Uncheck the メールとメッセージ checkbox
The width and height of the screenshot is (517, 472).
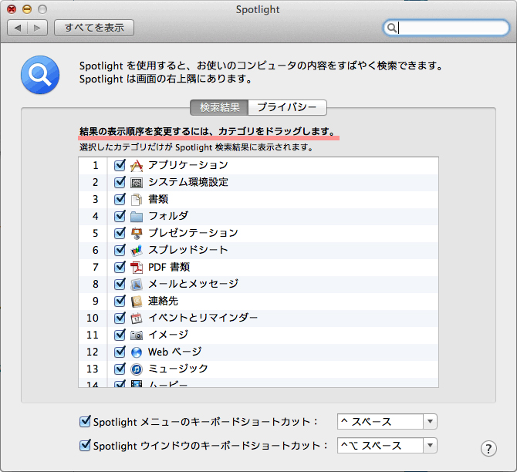[120, 284]
